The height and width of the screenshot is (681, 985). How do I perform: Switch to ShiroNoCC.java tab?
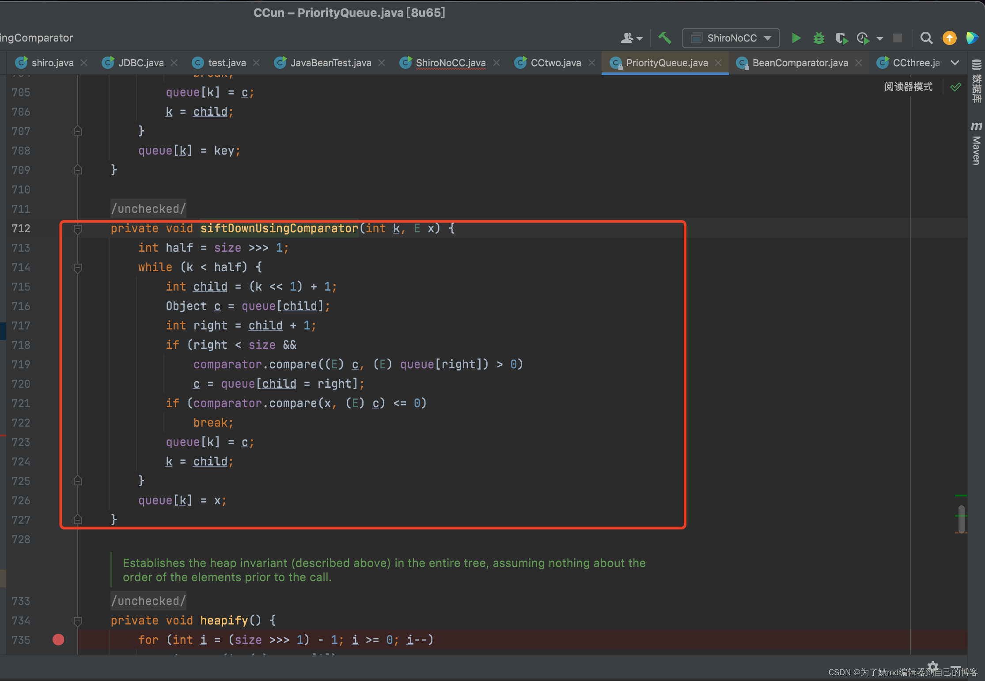(x=443, y=63)
